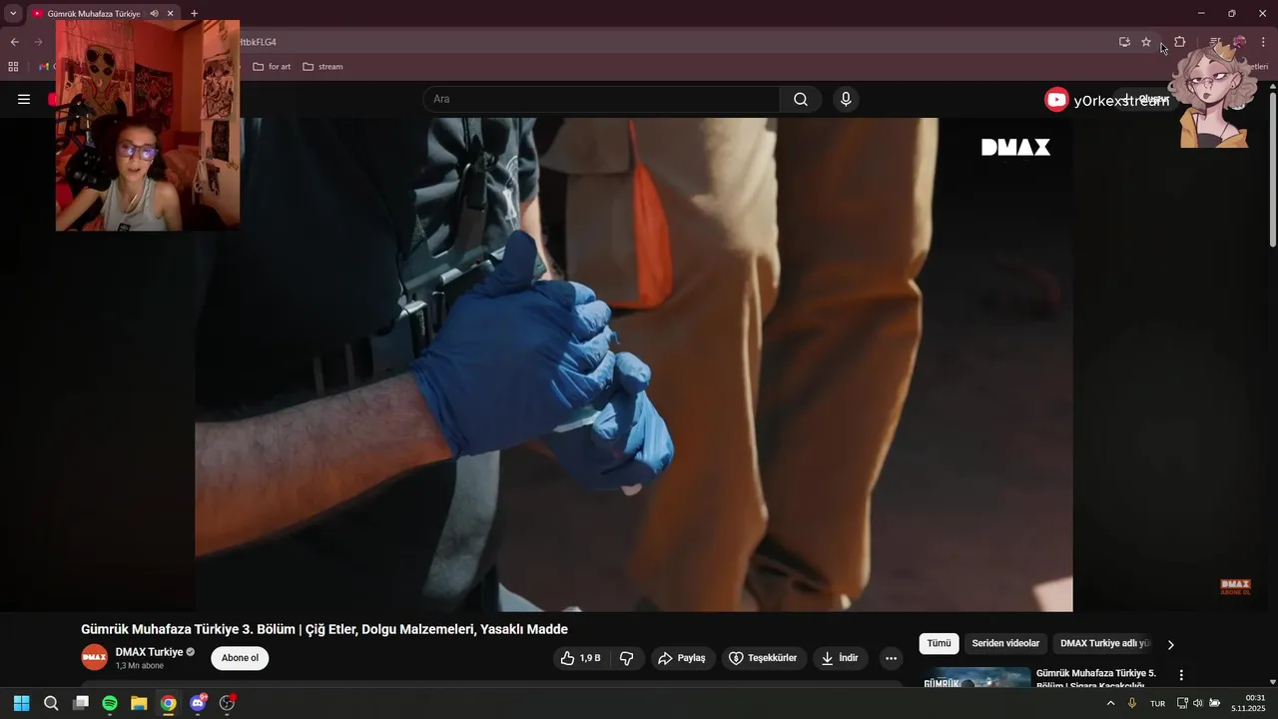Open the suggested 5. Bölüm video title
1278x719 pixels.
pyautogui.click(x=1096, y=679)
